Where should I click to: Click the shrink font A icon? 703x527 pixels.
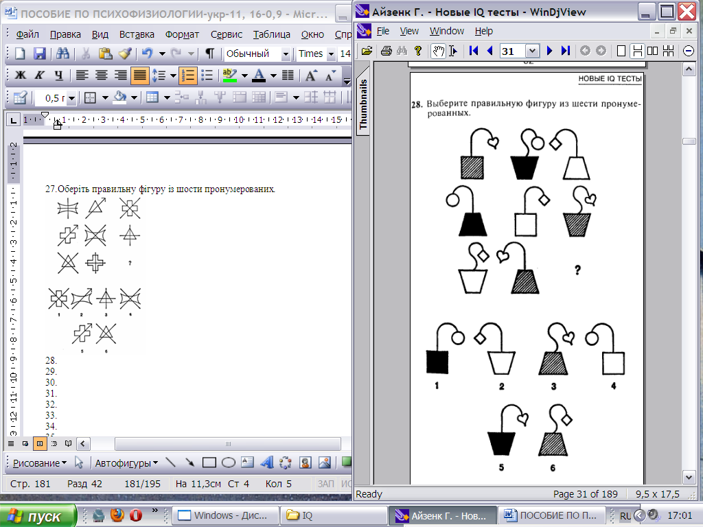pos(330,75)
